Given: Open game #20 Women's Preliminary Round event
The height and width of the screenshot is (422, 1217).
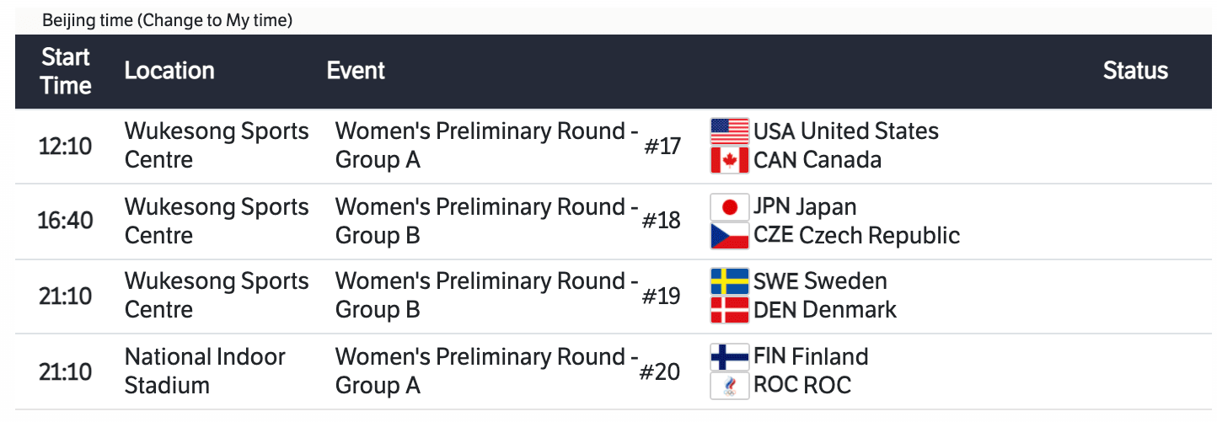Looking at the screenshot, I should point(486,371).
